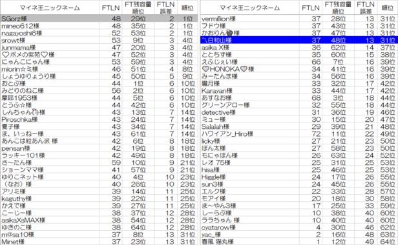398x245 pixels.
Task: Select the licky様 name cell
Action: [249, 141]
